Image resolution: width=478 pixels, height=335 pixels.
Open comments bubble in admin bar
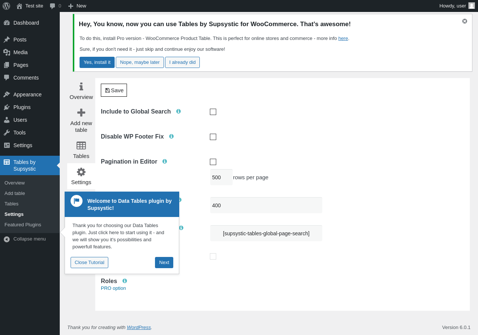coord(53,6)
